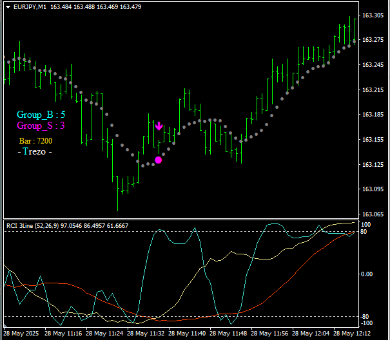Click the chart shift triangle at bottom-left
Viewport: 390px width, 340px height.
pyautogui.click(x=5, y=325)
